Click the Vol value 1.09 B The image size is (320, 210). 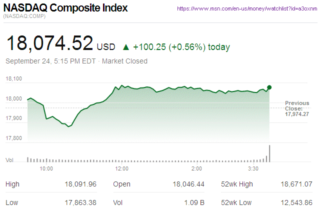pyautogui.click(x=193, y=202)
